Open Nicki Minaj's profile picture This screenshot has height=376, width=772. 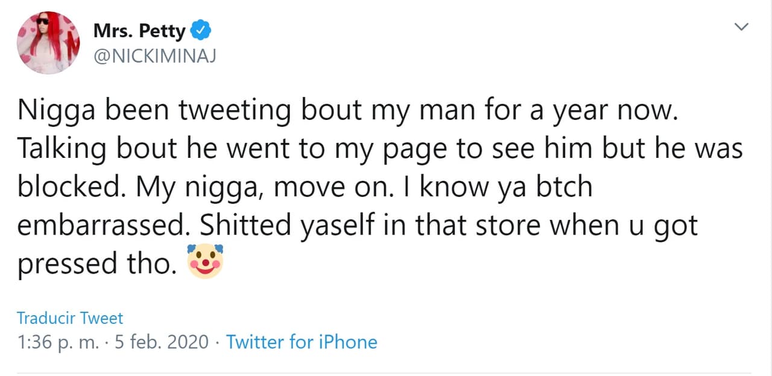tap(48, 42)
